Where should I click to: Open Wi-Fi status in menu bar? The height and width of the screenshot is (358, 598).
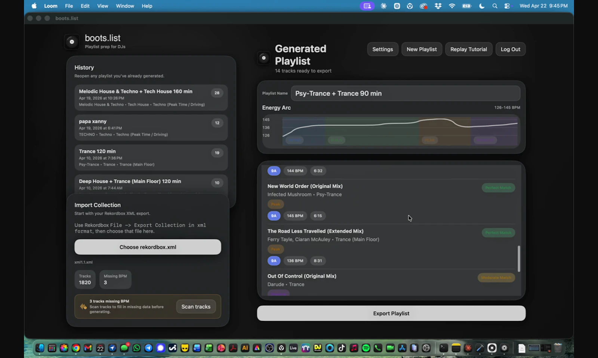coord(452,6)
